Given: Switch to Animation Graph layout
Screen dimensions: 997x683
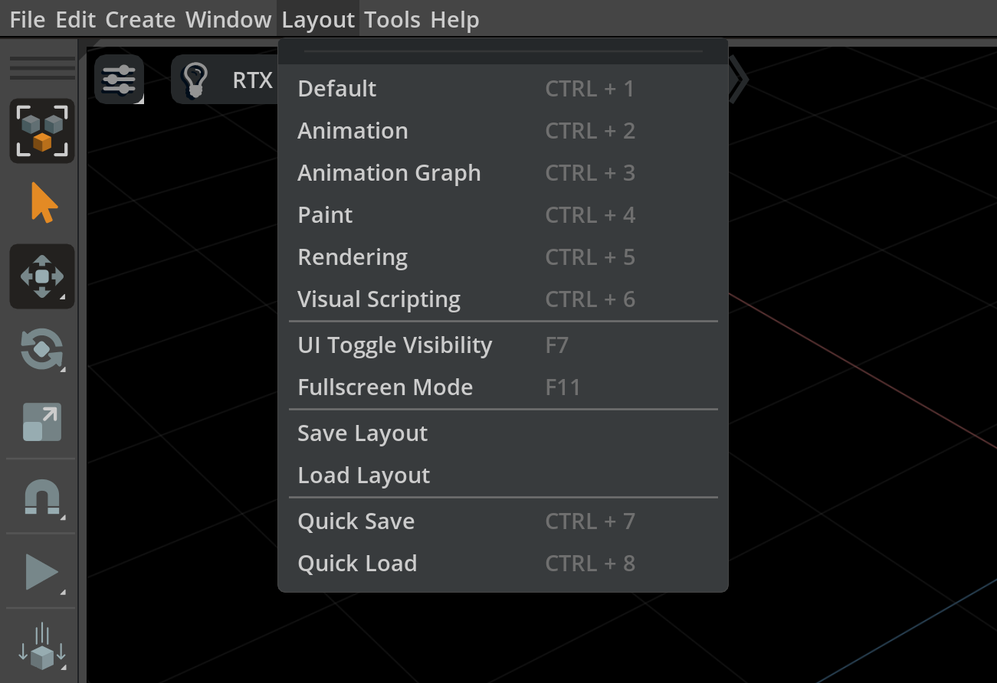Looking at the screenshot, I should pos(503,173).
